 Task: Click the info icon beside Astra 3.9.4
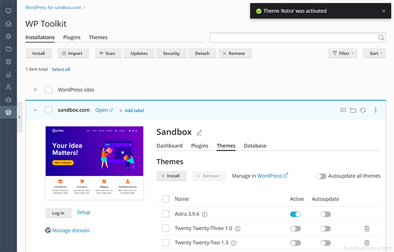coord(205,214)
